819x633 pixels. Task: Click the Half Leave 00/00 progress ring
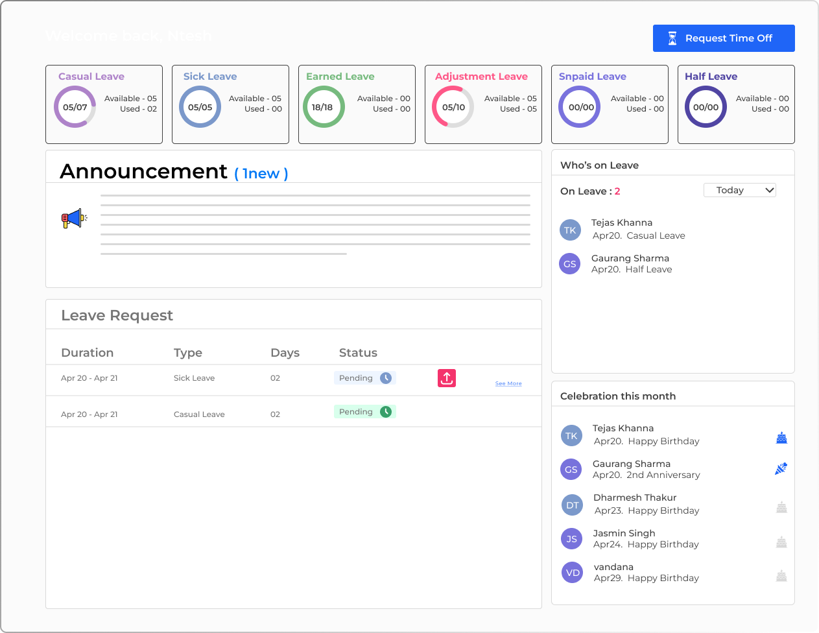pos(706,107)
